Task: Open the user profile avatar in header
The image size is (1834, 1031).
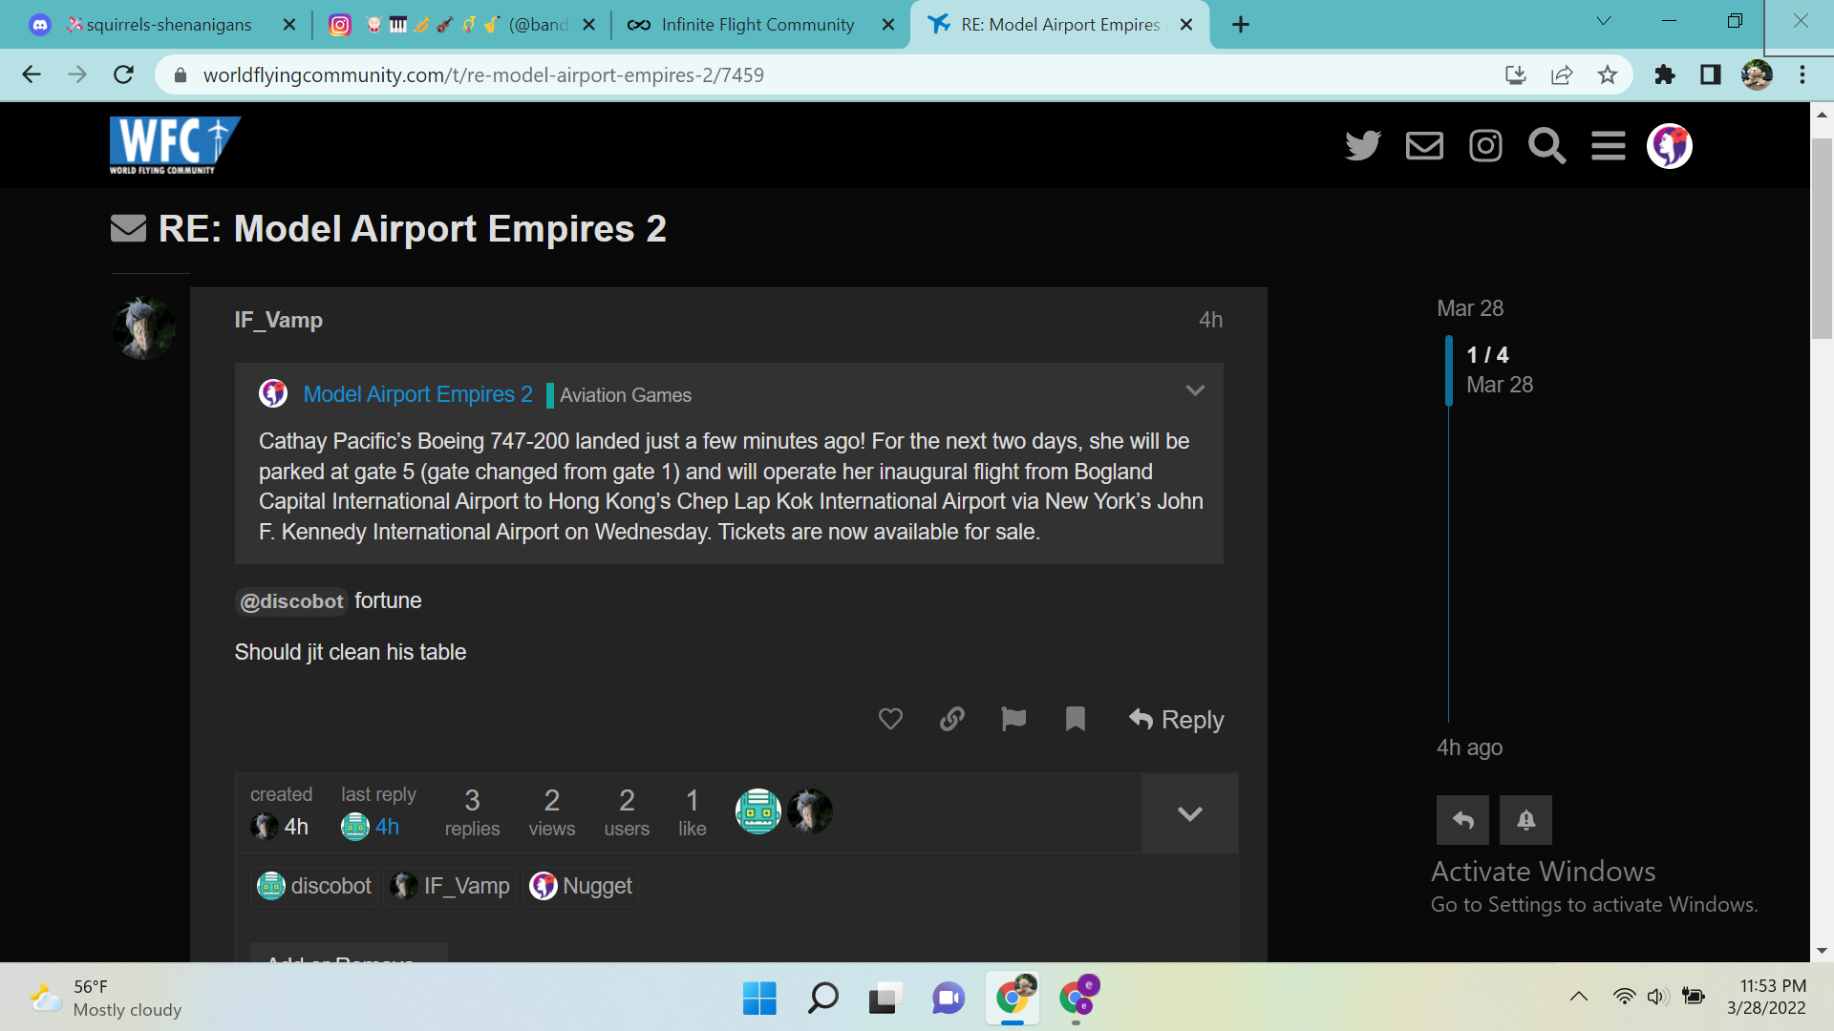Action: [1670, 146]
